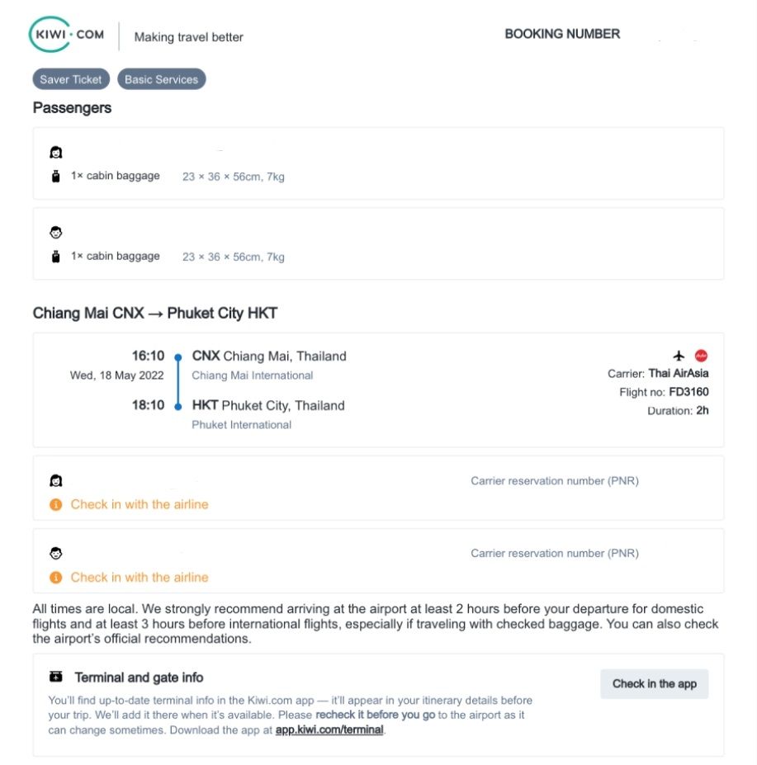The width and height of the screenshot is (757, 765).
Task: Select the Saver Ticket tag
Action: (x=71, y=79)
